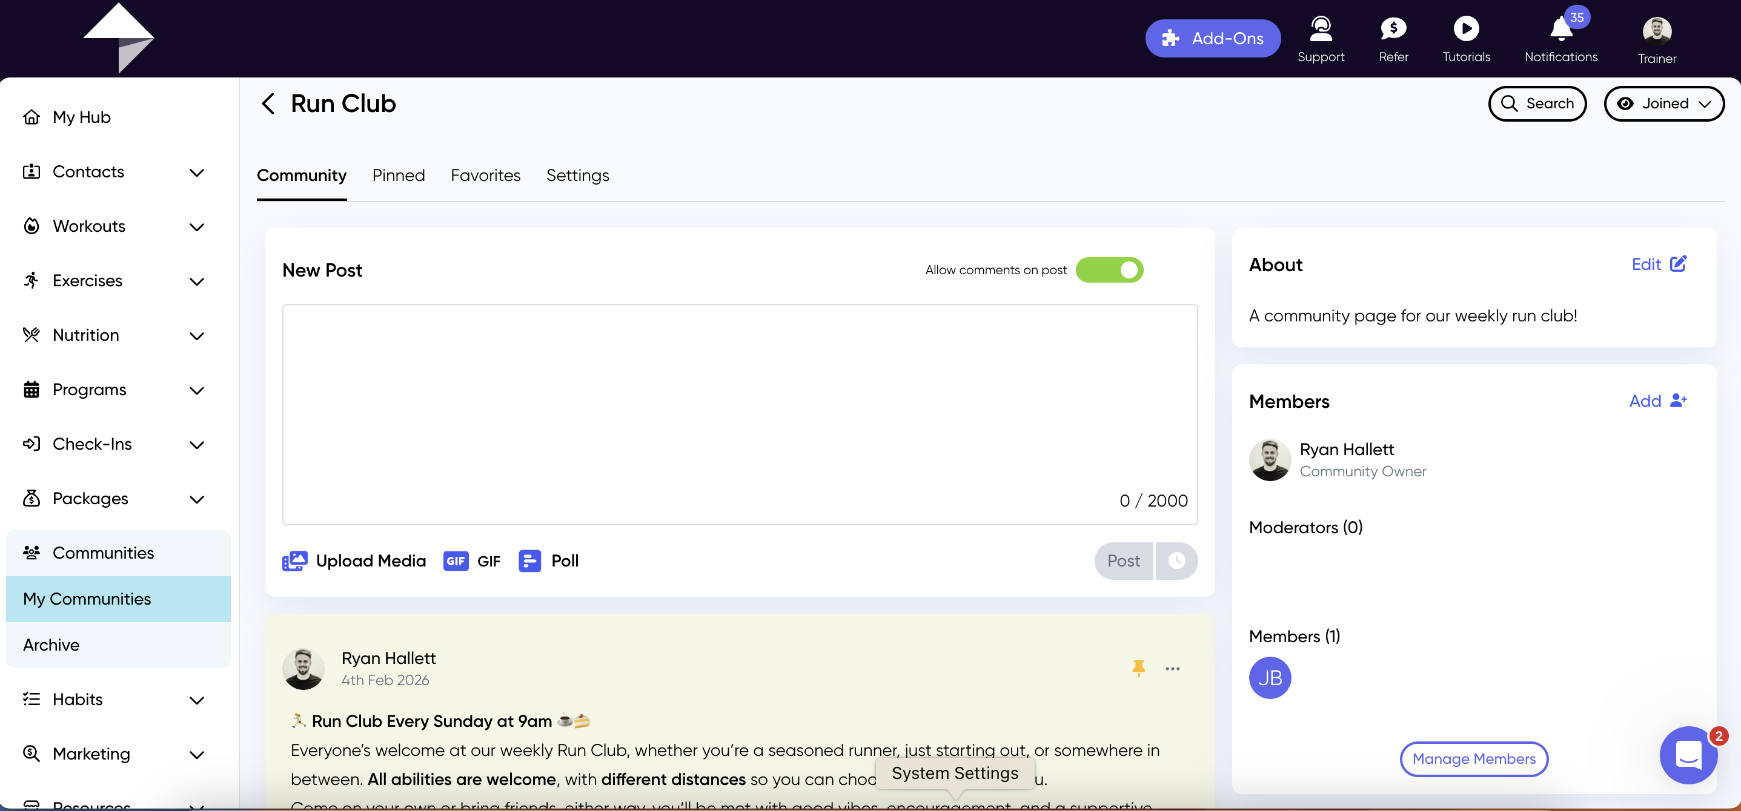
Task: Expand the Nutrition menu chevron
Action: coord(197,336)
